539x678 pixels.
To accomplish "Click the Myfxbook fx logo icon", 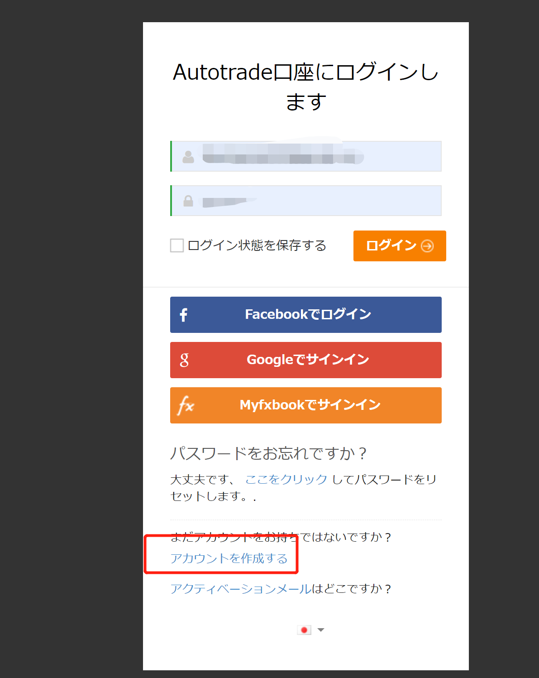I will [186, 405].
